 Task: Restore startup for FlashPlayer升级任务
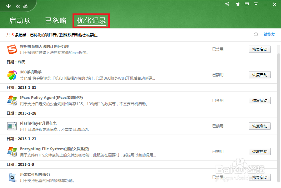[x=260, y=126]
